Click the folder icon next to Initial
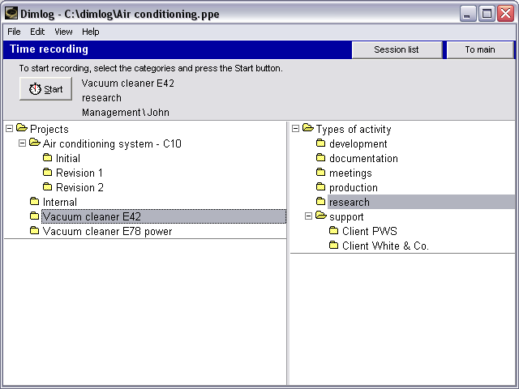The image size is (519, 389). [x=47, y=158]
